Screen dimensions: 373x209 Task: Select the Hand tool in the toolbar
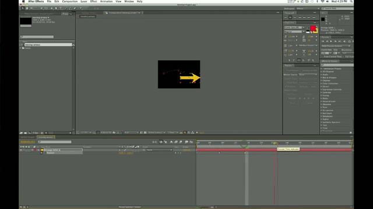27,8
